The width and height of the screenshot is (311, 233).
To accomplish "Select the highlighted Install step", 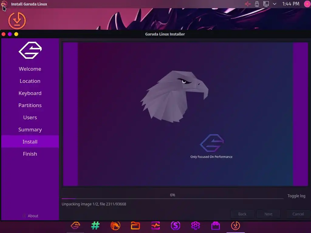I will (30, 142).
